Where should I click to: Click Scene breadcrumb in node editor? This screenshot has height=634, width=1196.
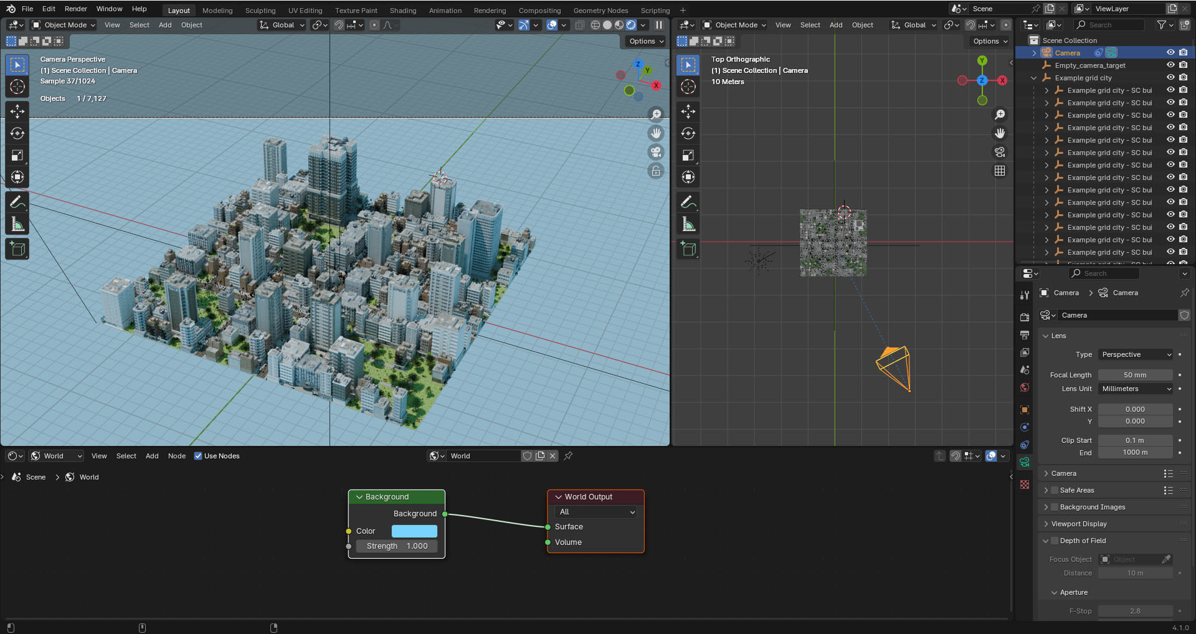(x=36, y=477)
